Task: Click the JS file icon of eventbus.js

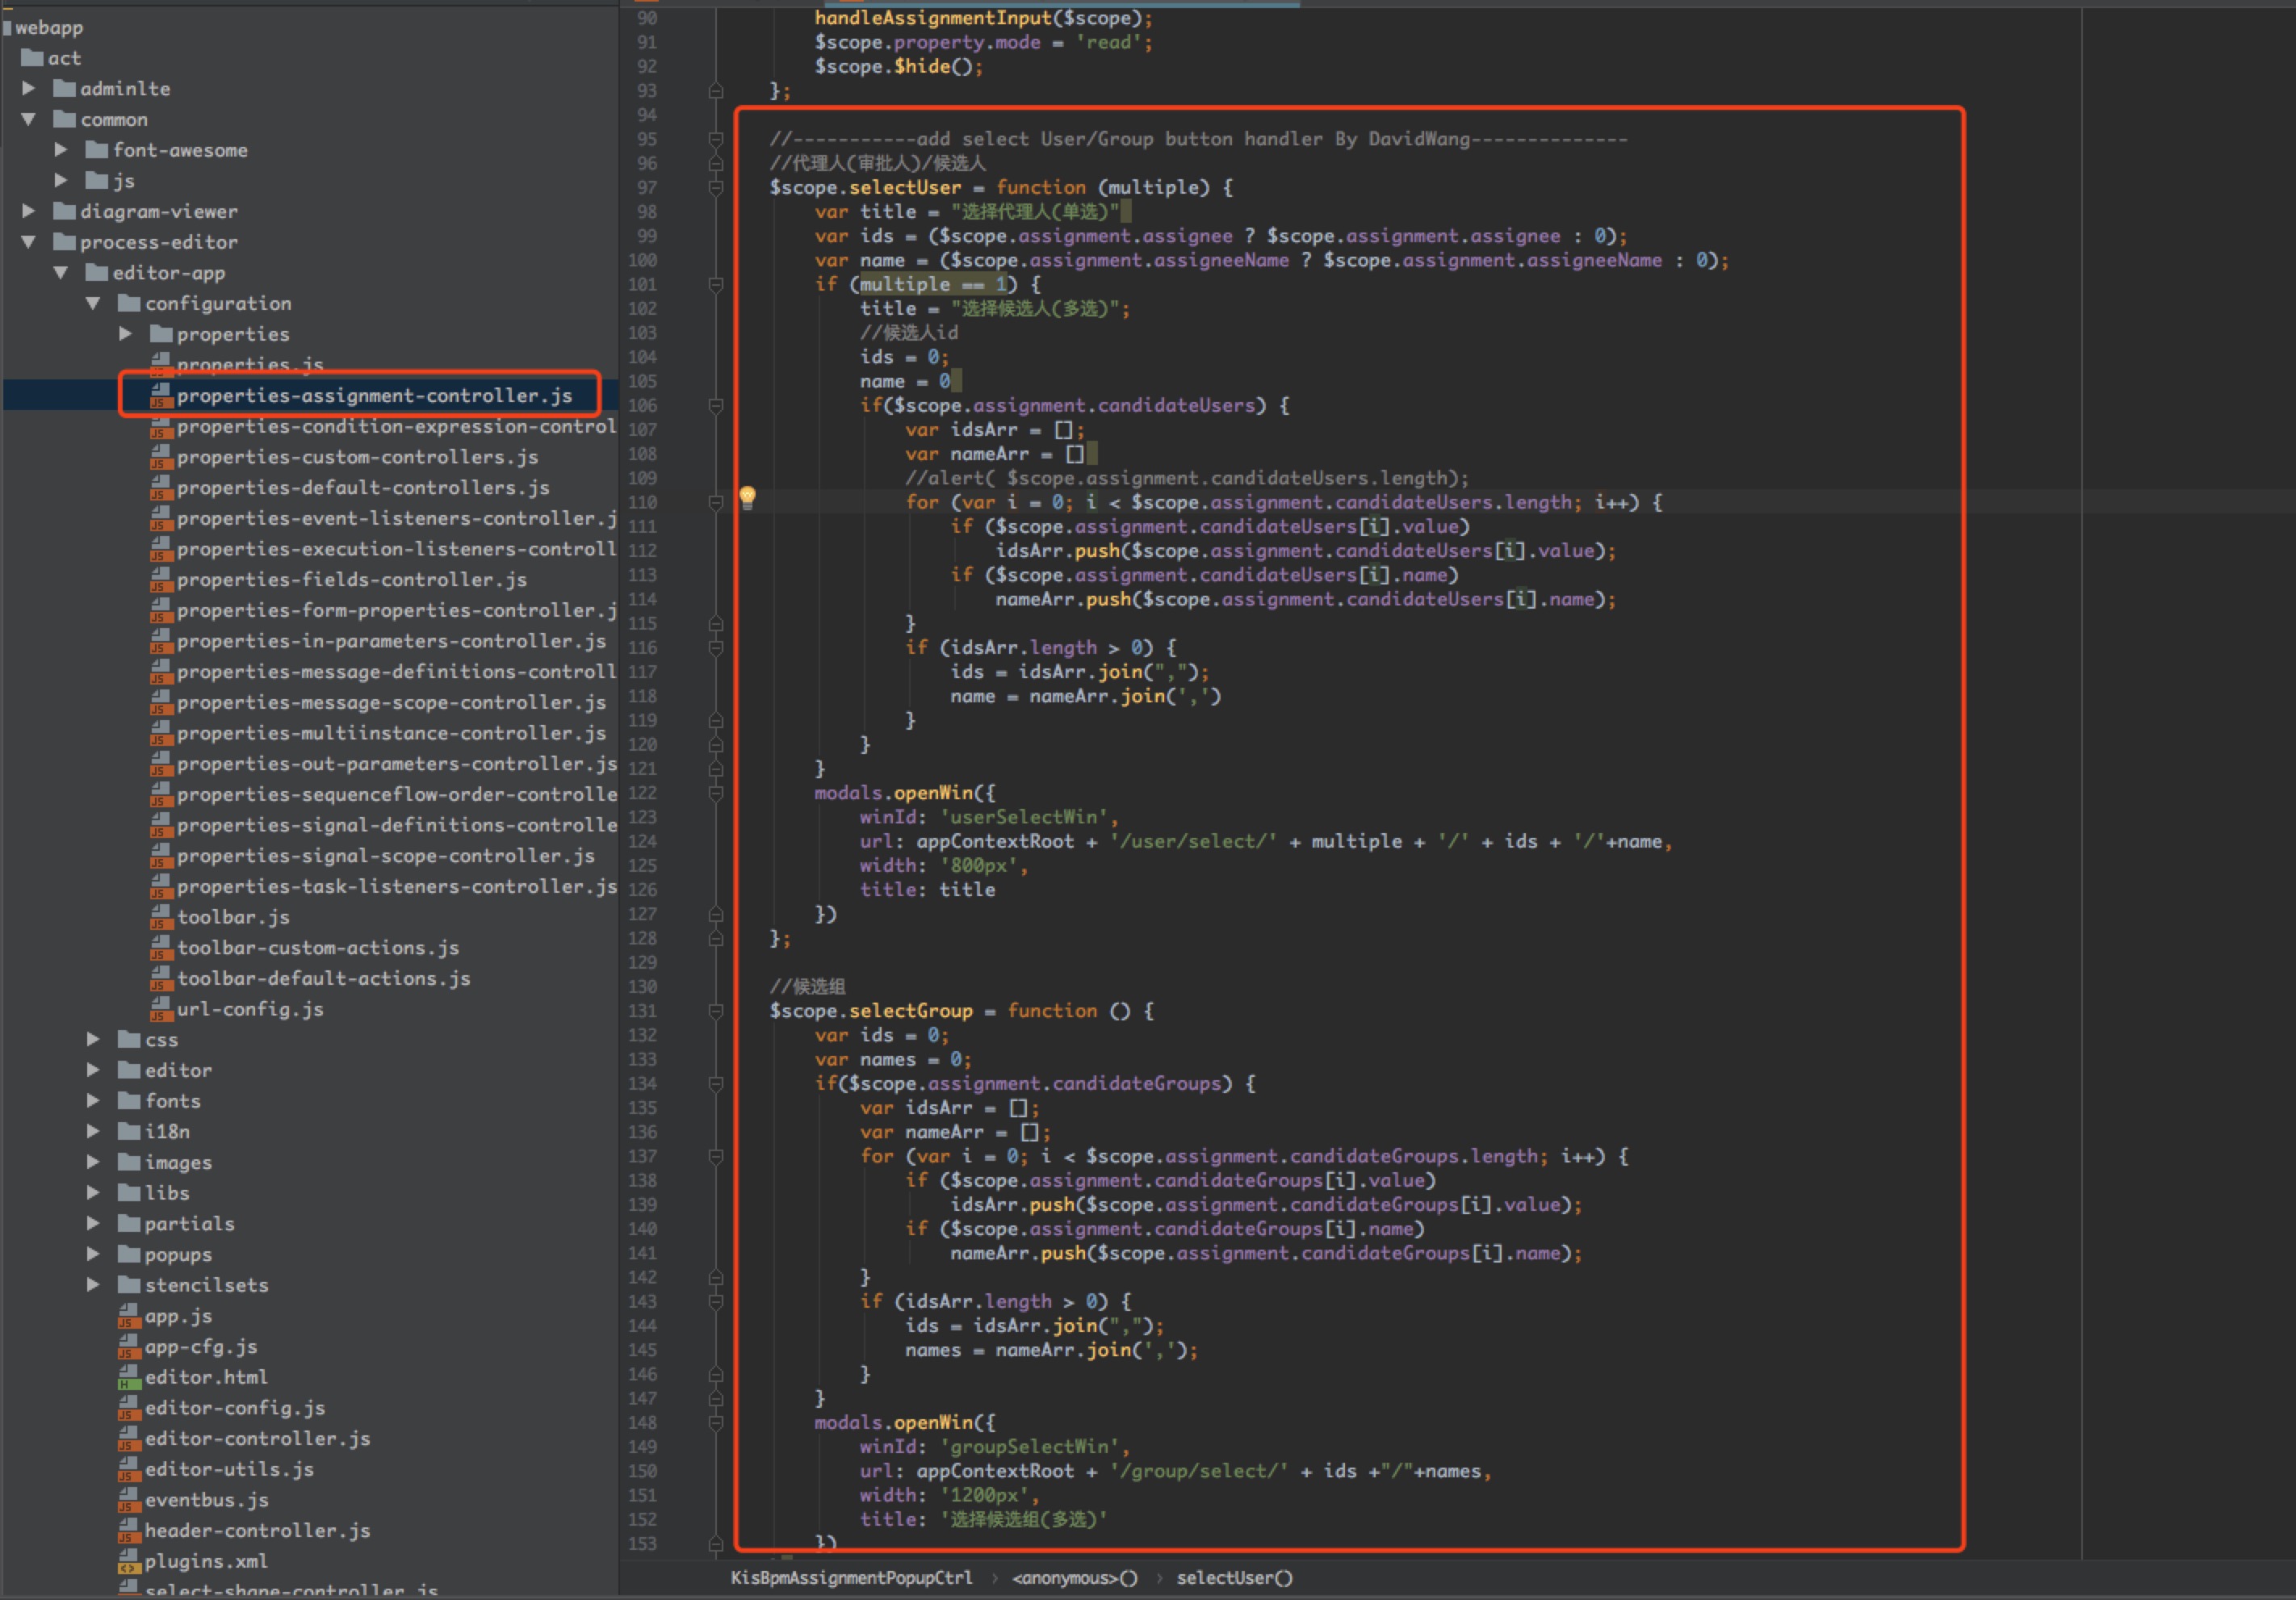Action: tap(129, 1500)
